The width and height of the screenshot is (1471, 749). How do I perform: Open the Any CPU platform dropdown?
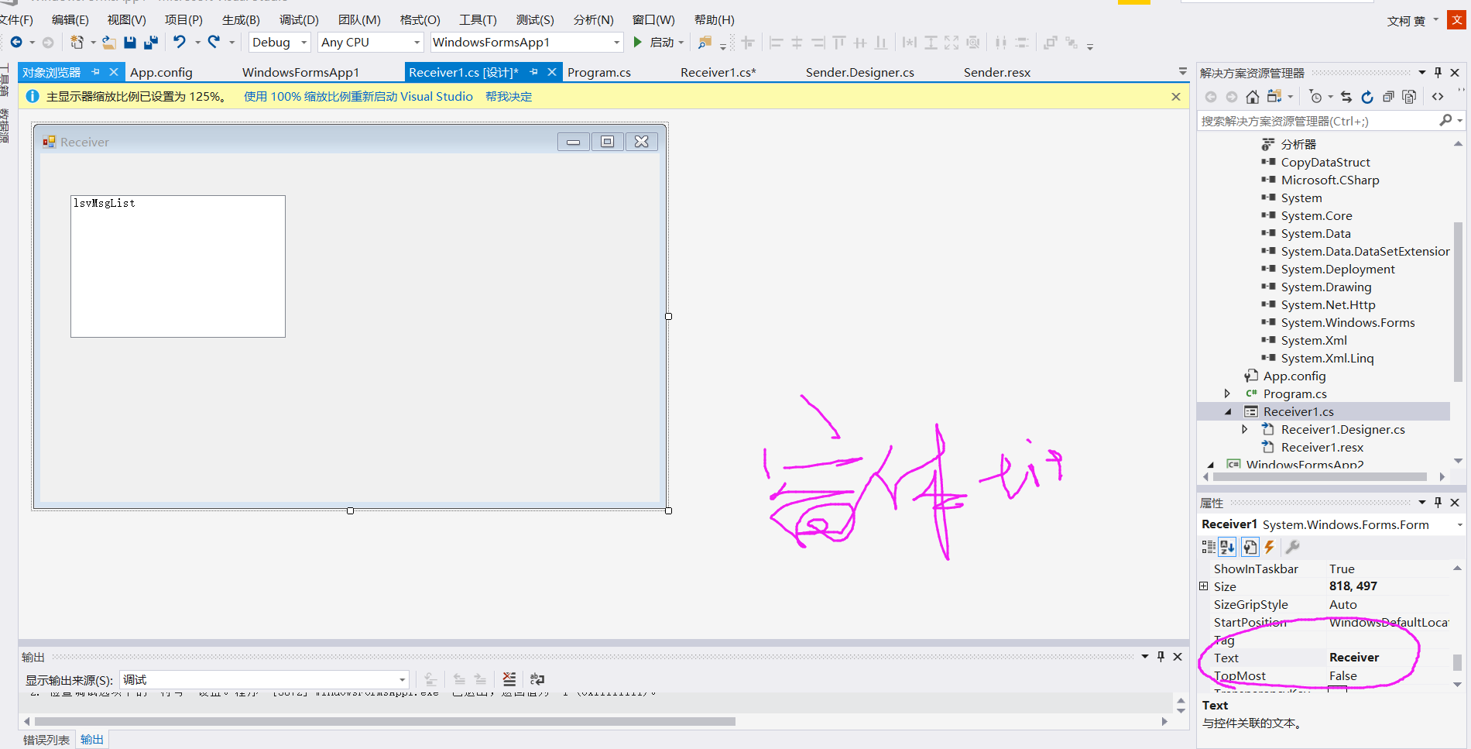(x=417, y=43)
